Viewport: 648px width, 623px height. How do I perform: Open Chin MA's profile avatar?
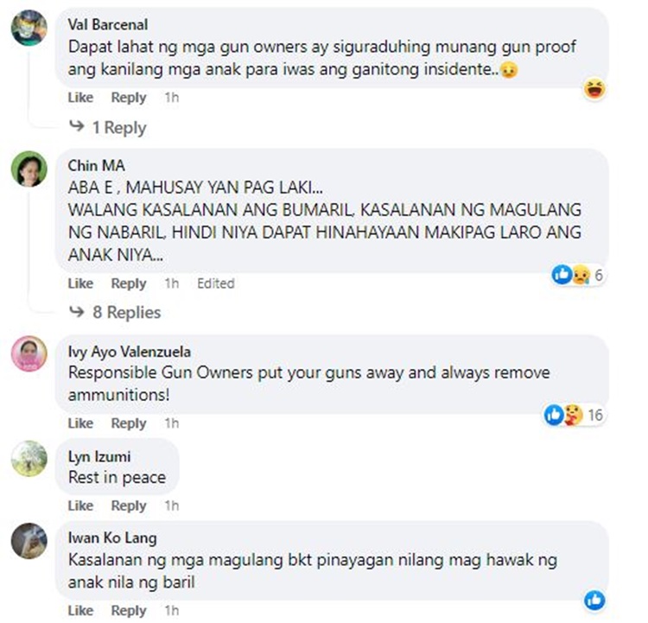[29, 168]
